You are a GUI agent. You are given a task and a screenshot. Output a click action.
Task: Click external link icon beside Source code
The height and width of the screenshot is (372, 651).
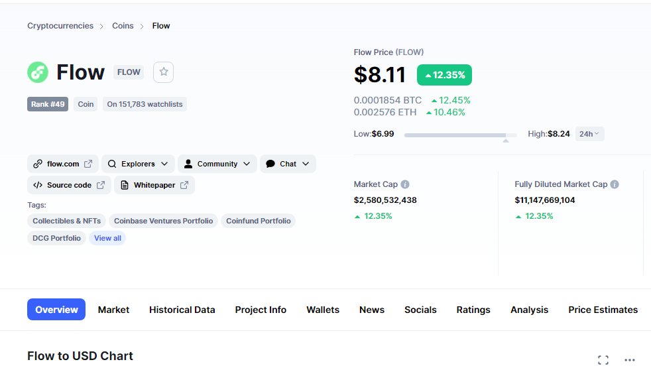(101, 185)
